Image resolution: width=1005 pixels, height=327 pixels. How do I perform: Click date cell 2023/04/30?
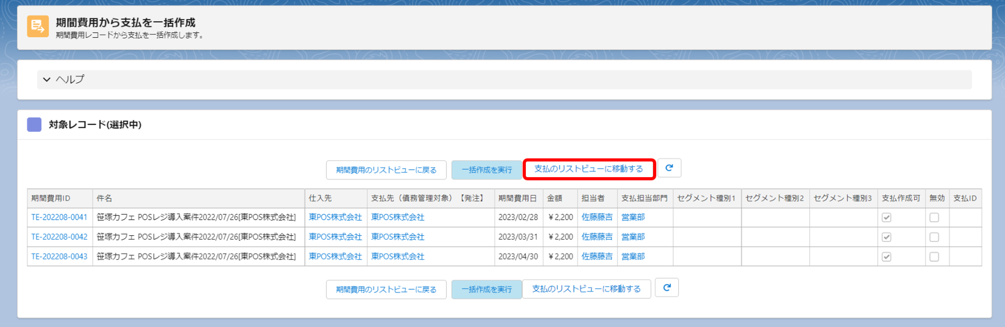coord(518,257)
